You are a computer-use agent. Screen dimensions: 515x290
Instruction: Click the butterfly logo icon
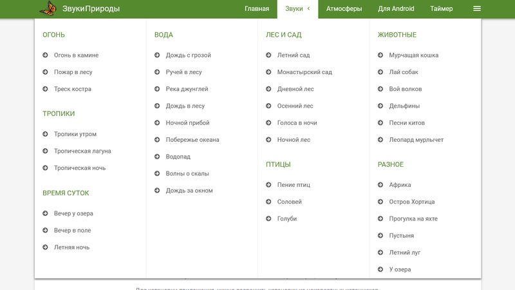point(47,9)
